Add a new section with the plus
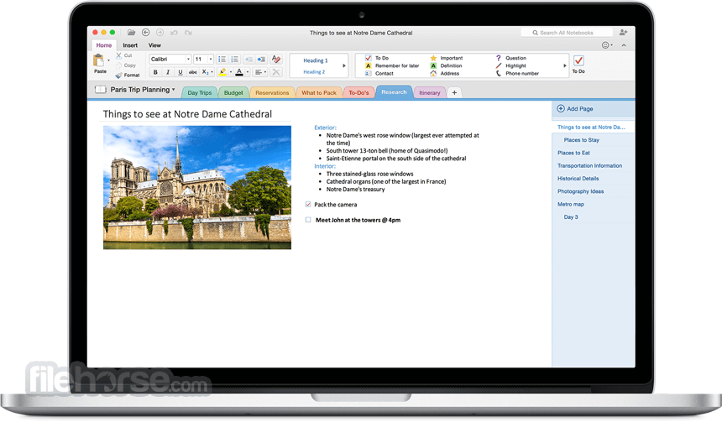 click(x=454, y=92)
